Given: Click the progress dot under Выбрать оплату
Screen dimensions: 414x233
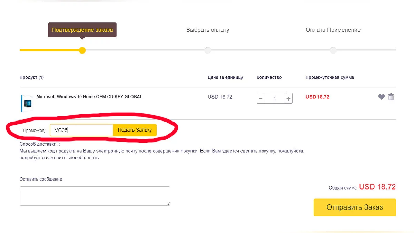Looking at the screenshot, I should [208, 50].
